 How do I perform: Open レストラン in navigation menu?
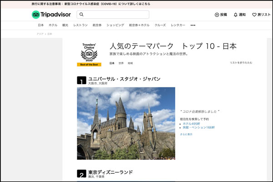coord(81,25)
